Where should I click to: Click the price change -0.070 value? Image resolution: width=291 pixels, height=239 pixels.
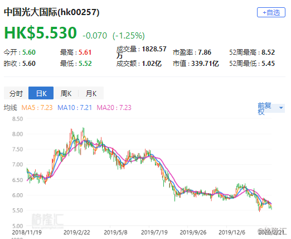[95, 36]
